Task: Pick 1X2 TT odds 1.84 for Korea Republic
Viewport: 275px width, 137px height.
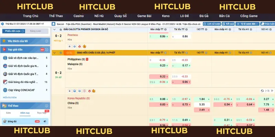Action: 202,99
